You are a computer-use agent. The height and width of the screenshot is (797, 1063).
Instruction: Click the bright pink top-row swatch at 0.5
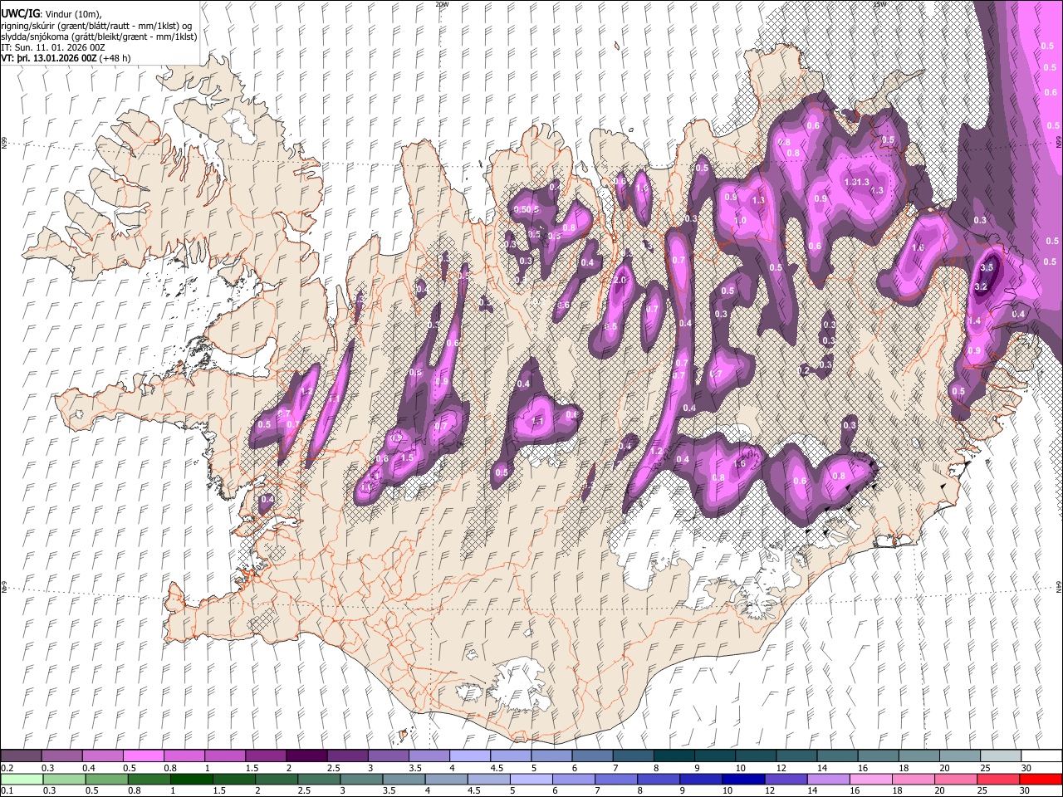click(143, 756)
